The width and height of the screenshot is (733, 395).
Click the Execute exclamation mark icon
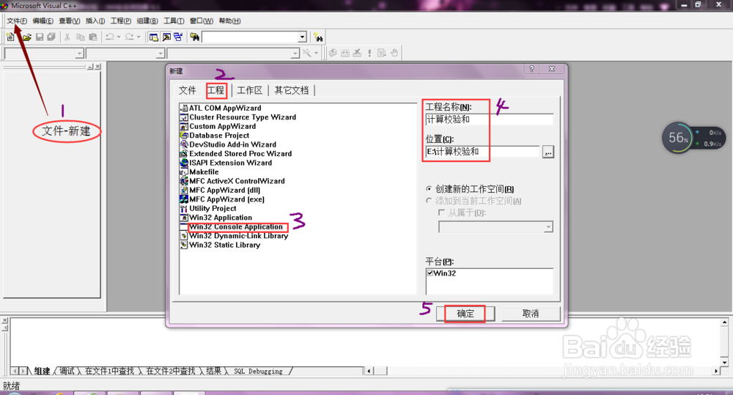tap(369, 53)
